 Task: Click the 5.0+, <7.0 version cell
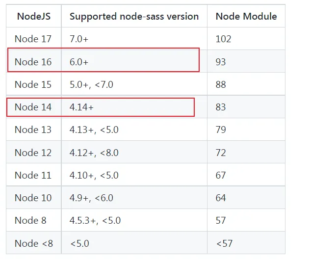[91, 84]
